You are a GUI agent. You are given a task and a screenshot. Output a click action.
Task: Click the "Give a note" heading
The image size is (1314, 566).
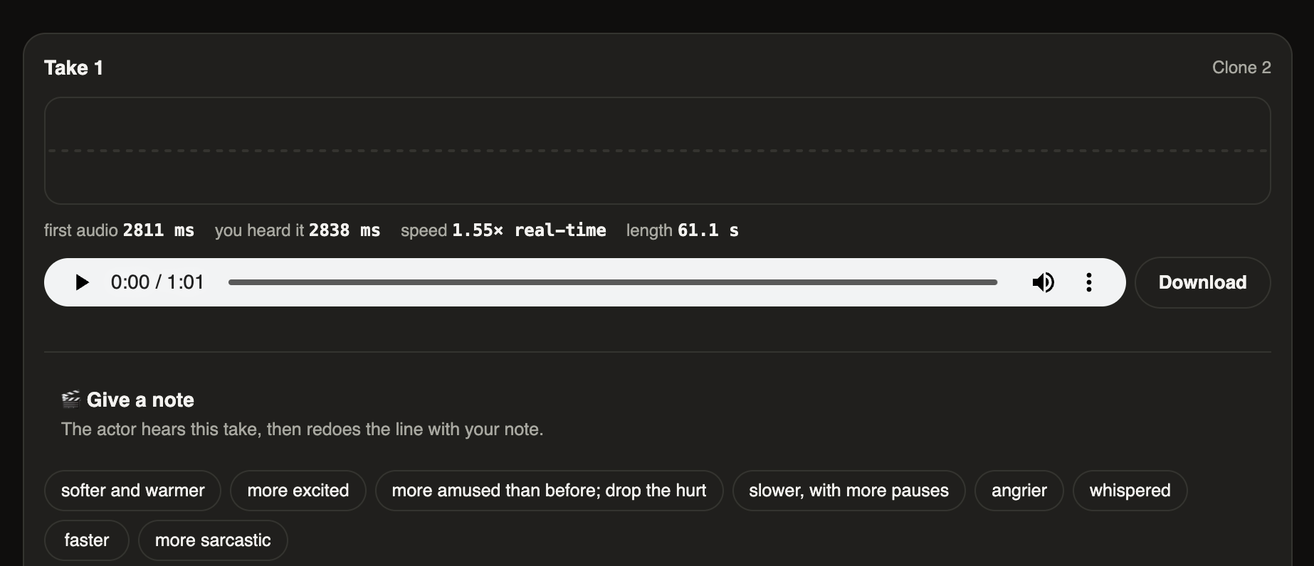pyautogui.click(x=140, y=400)
